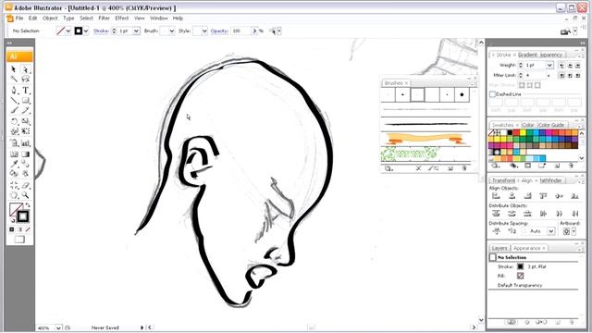Select the Lasso tool
592x333 pixels.
click(25, 79)
